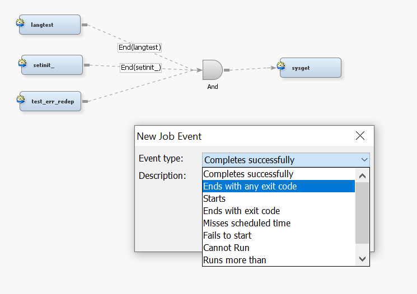Select 'Misses scheduled time' in list
This screenshot has width=417, height=294.
247,223
